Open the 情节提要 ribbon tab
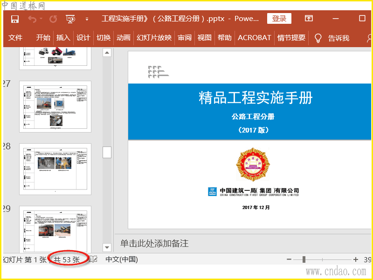The image size is (373, 280). coord(291,38)
